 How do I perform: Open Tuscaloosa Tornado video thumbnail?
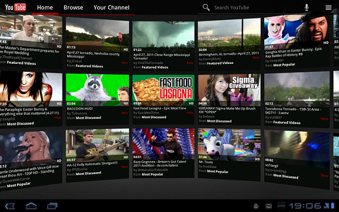[x=297, y=89]
